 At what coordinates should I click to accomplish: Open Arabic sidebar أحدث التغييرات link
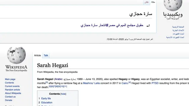point(178,34)
